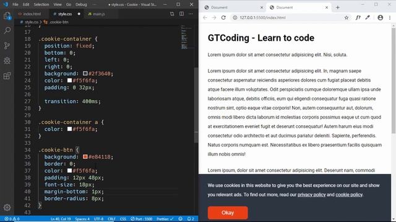Toggle Live Server Port 5500 in status bar
Image resolution: width=396 pixels, height=222 pixels.
point(142,219)
